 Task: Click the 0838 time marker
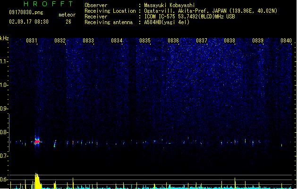pyautogui.click(x=229, y=41)
